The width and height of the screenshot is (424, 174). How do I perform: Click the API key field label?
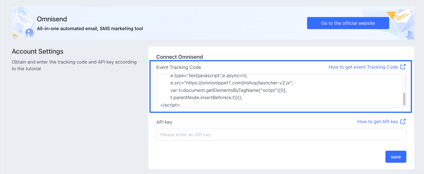164,122
